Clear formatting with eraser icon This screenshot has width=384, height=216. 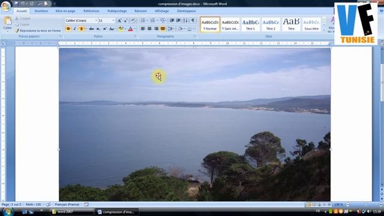pyautogui.click(x=133, y=21)
